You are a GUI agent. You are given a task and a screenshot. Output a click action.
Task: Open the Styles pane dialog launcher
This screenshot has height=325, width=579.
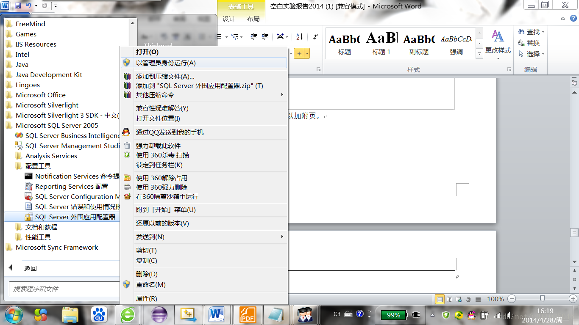point(509,69)
